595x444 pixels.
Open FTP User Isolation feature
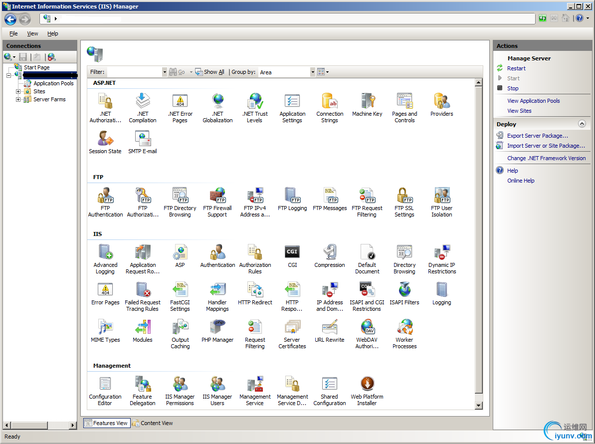click(x=442, y=202)
